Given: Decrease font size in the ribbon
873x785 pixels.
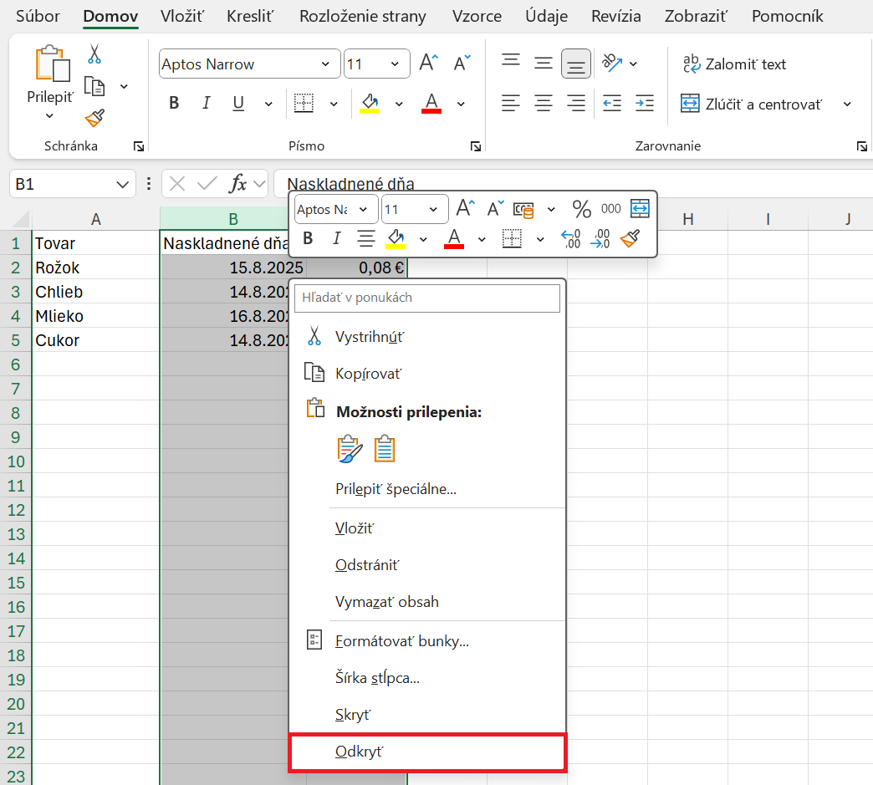Looking at the screenshot, I should (462, 63).
